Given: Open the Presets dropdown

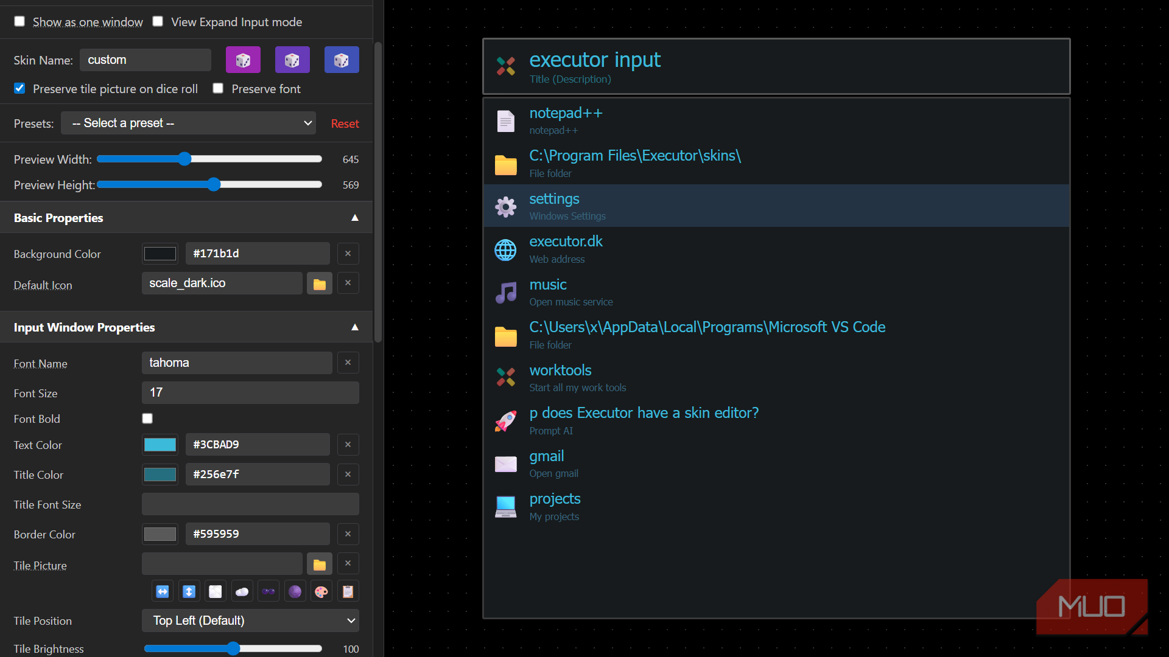Looking at the screenshot, I should (x=188, y=123).
